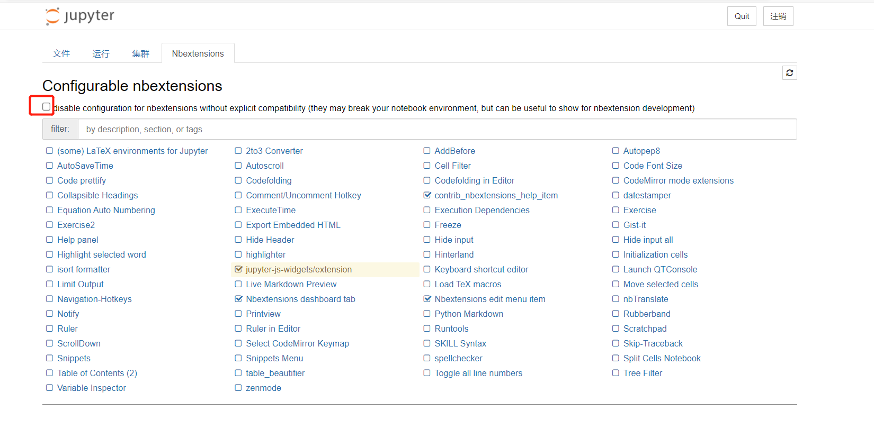
Task: Select the Highlight selected word link
Action: 102,254
